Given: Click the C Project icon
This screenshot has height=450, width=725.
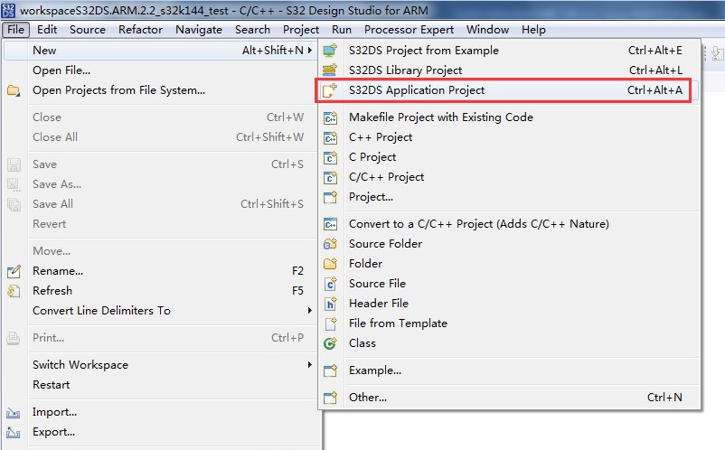Looking at the screenshot, I should (x=330, y=157).
